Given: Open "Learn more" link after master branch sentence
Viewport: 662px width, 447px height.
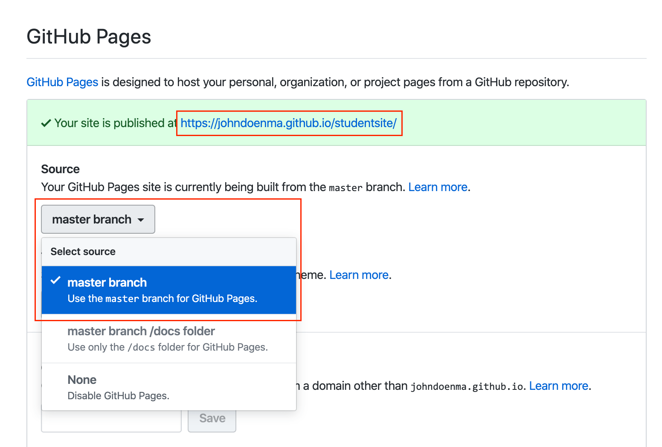Looking at the screenshot, I should 438,187.
